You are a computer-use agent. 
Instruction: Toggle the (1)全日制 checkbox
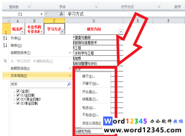pos(18,95)
